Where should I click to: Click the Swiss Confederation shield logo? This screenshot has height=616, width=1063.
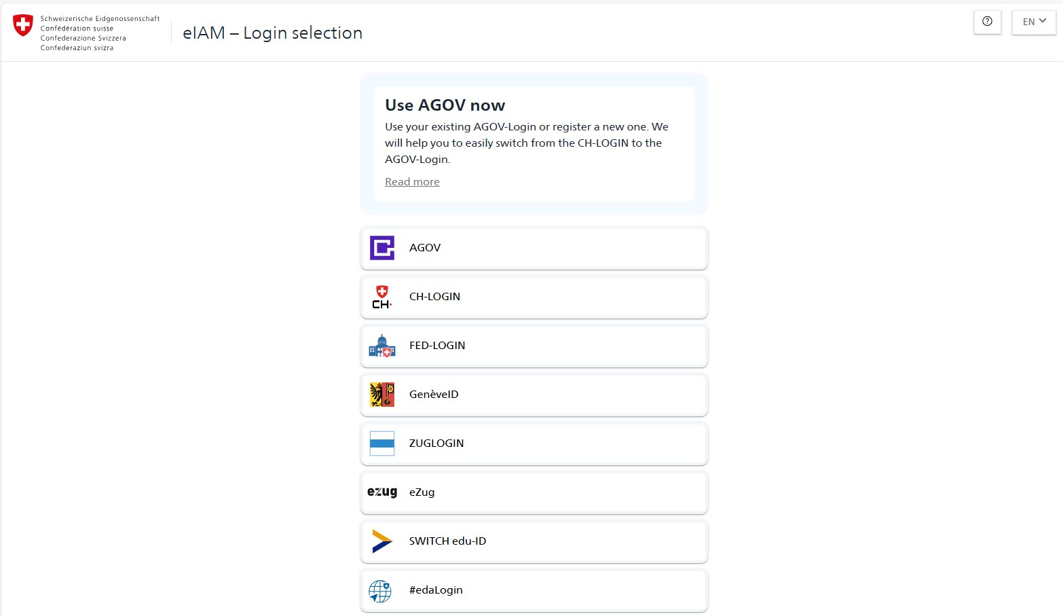click(23, 25)
